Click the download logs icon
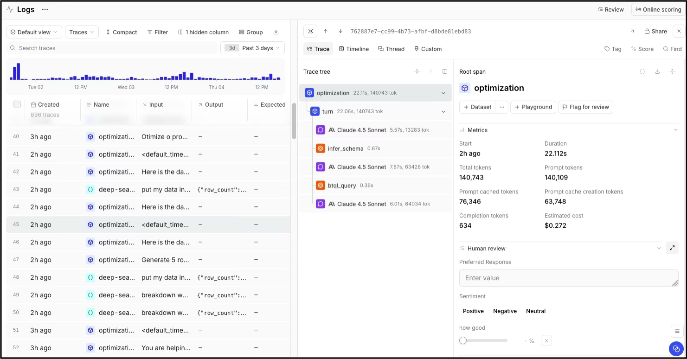Screen dimensions: 687x359 276,32
